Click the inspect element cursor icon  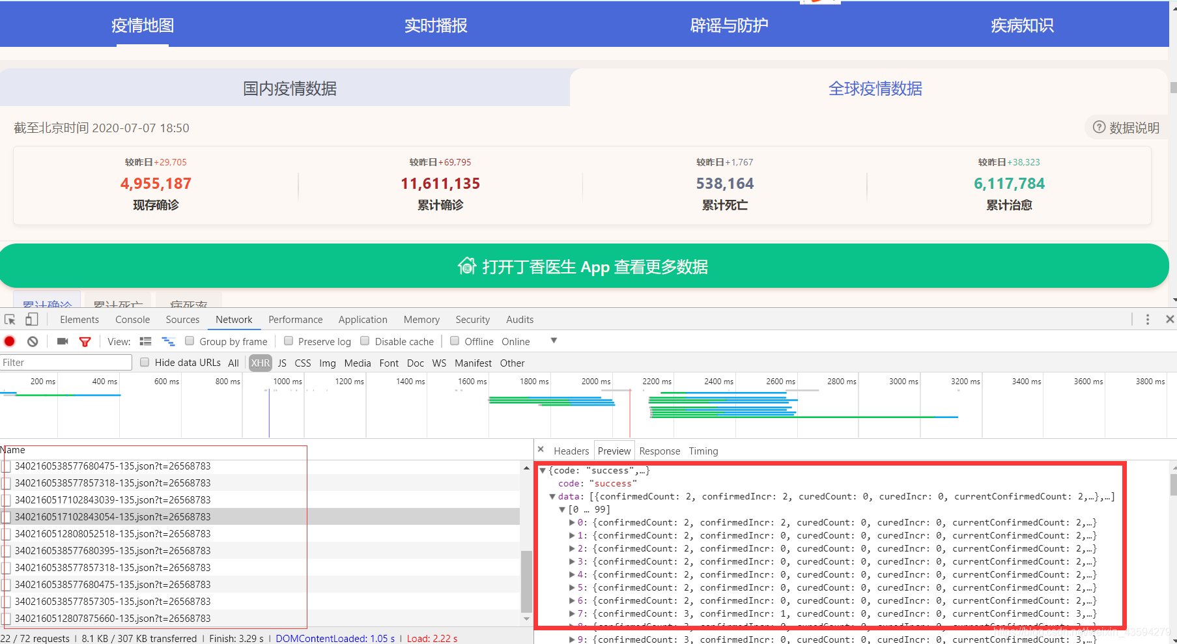coord(10,320)
